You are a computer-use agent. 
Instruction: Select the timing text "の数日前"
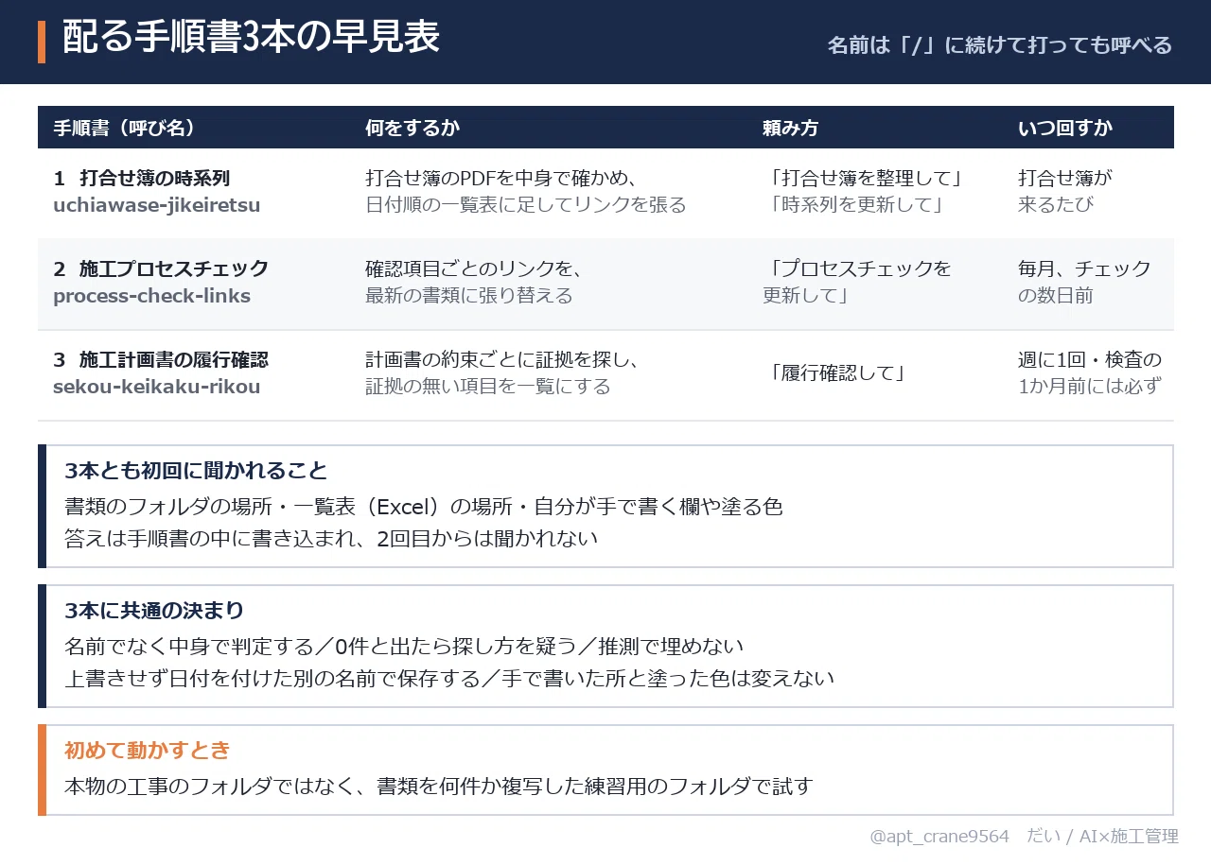[1056, 296]
